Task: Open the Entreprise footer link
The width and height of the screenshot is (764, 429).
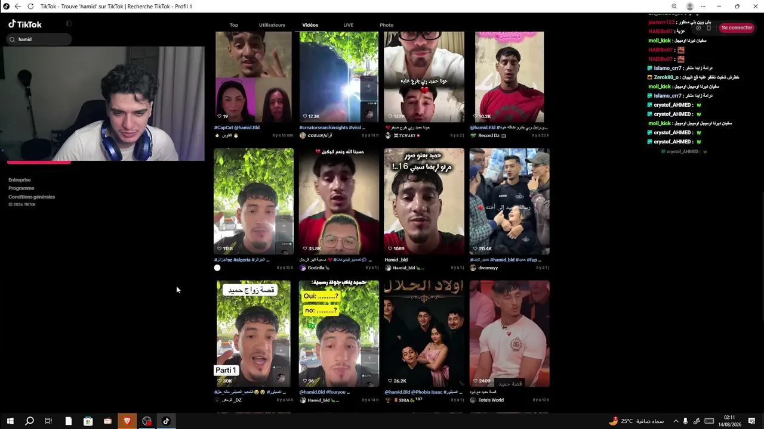Action: pyautogui.click(x=20, y=180)
